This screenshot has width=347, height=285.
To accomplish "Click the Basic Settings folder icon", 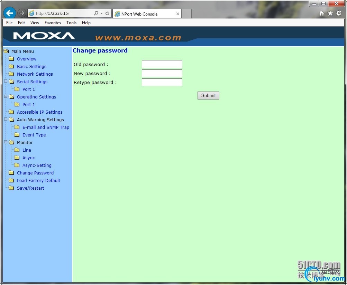I will [11, 66].
